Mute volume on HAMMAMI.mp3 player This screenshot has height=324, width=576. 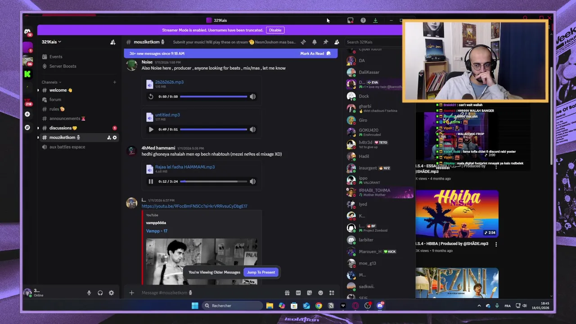[252, 182]
